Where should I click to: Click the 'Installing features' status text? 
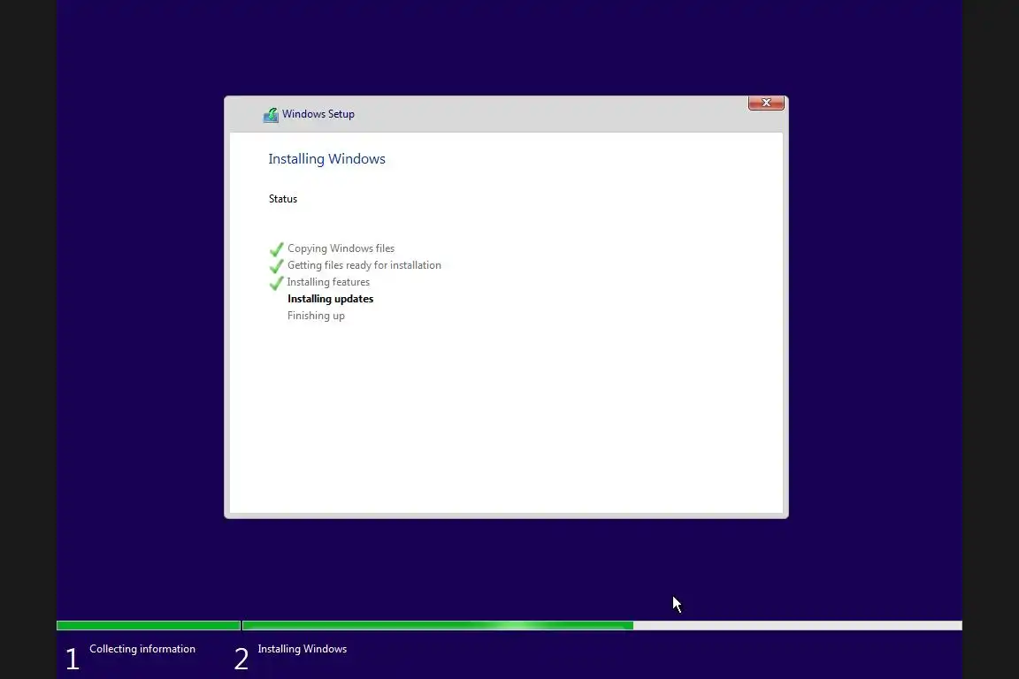click(x=328, y=282)
